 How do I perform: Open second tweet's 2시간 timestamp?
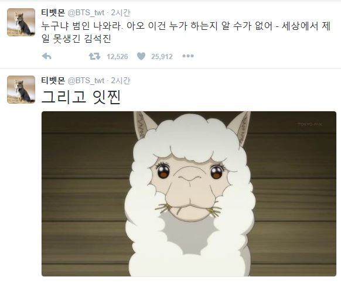click(x=121, y=80)
